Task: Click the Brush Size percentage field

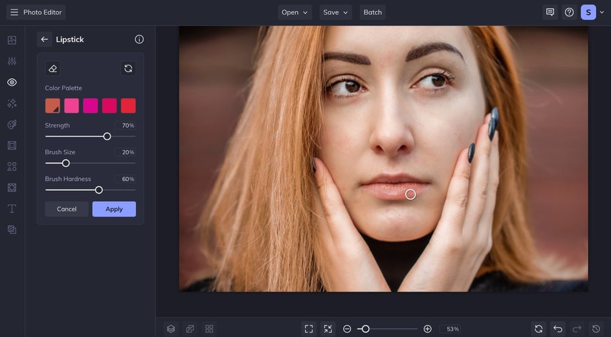Action: pyautogui.click(x=126, y=152)
